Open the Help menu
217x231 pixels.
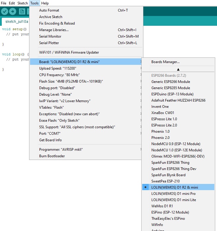click(45, 3)
